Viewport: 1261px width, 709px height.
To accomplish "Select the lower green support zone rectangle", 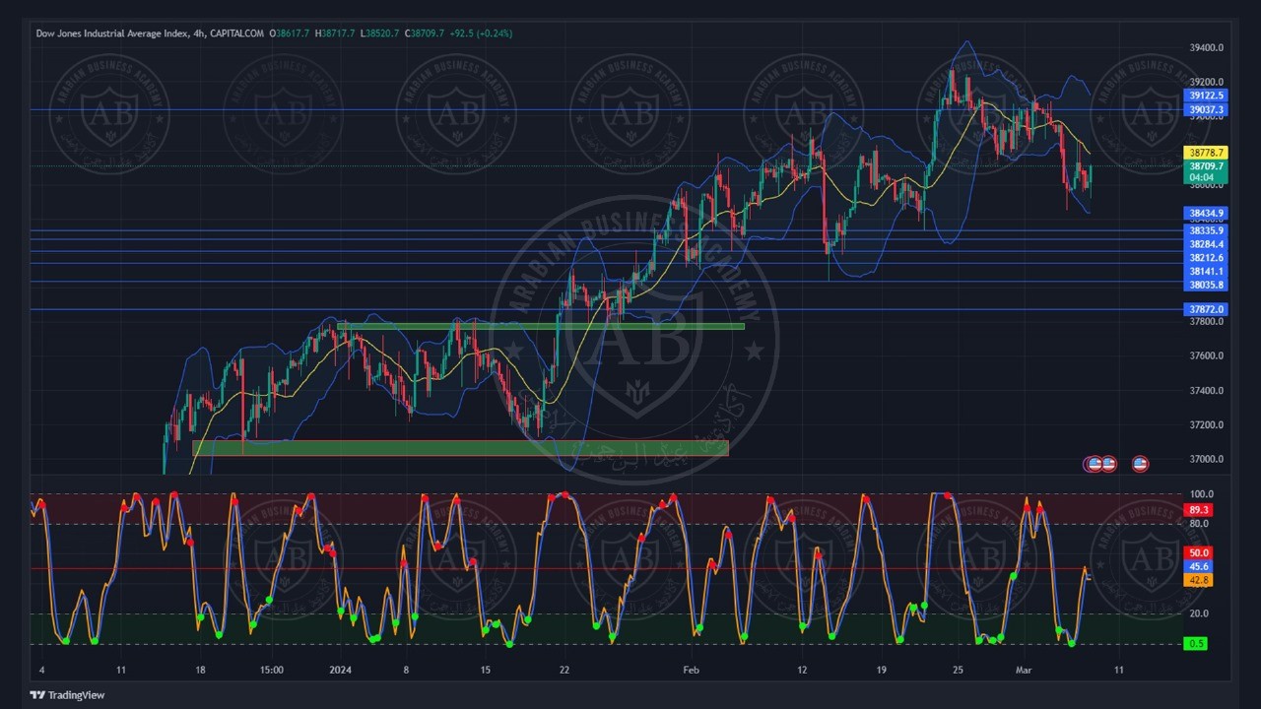I will 460,448.
